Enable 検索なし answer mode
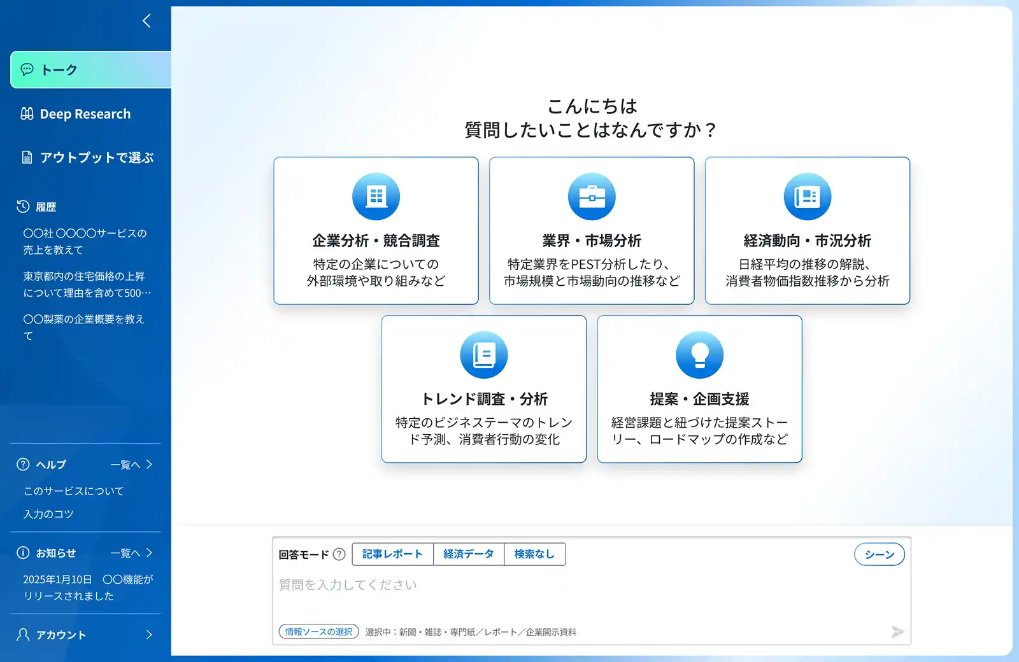The width and height of the screenshot is (1019, 662). (534, 554)
